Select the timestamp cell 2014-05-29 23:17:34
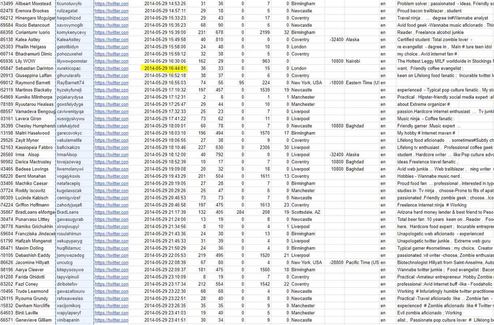The width and height of the screenshot is (494, 325). tap(165, 284)
